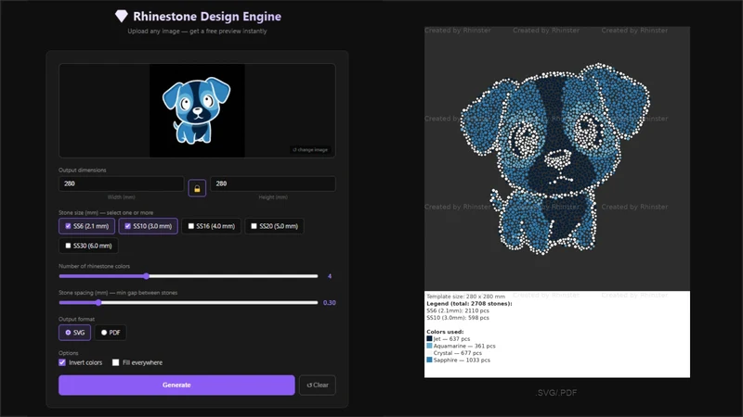This screenshot has height=417, width=743.
Task: Toggle the Invert colors checkbox
Action: 62,362
